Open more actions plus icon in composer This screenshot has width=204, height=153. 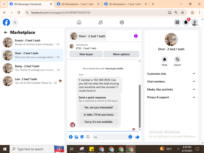click(71, 137)
